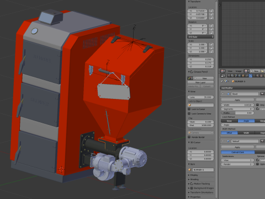
Task: Lock the Rotation Y value
Action: tap(211, 29)
